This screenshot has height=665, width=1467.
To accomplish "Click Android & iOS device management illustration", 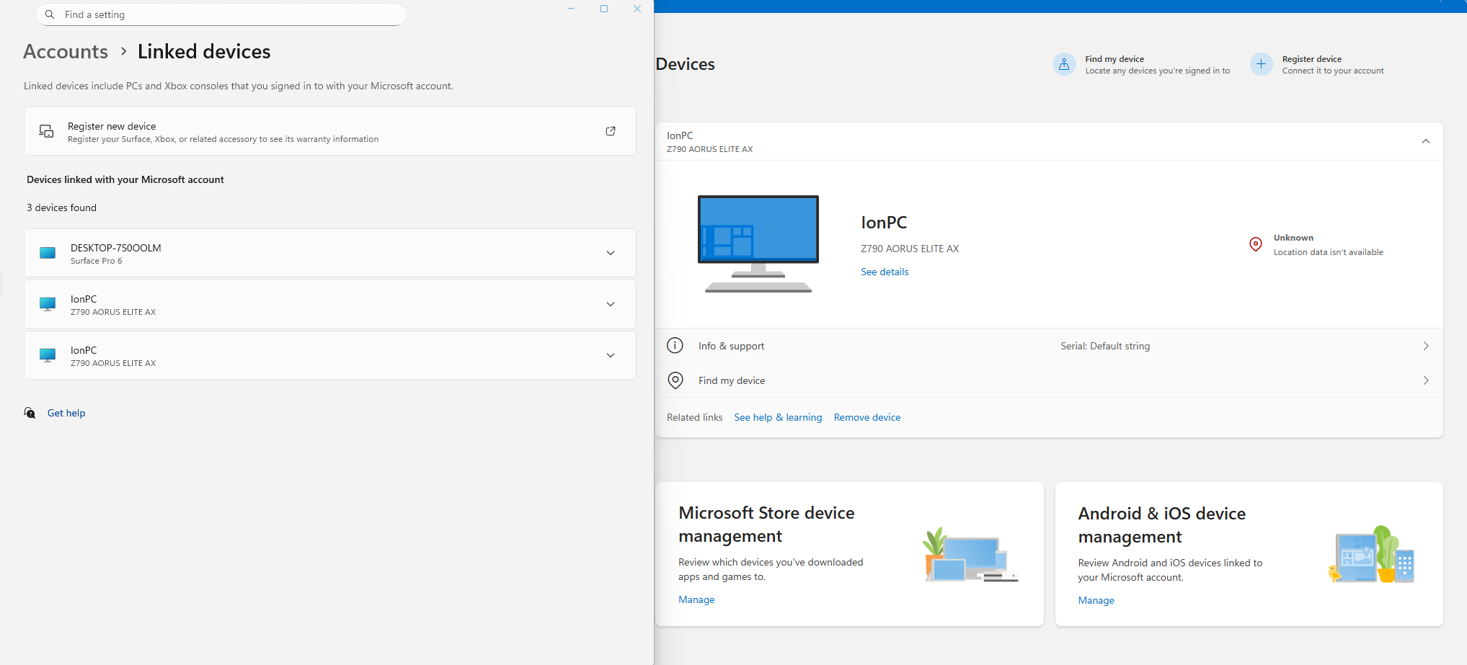I will (1371, 554).
